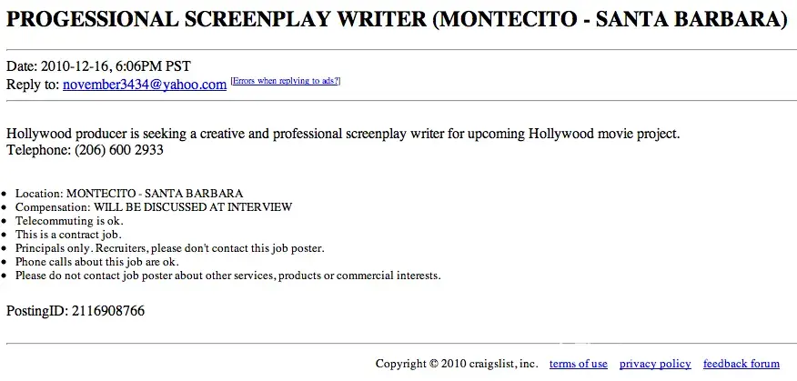This screenshot has width=797, height=381.
Task: Click the Compensation bullet line
Action: click(154, 207)
